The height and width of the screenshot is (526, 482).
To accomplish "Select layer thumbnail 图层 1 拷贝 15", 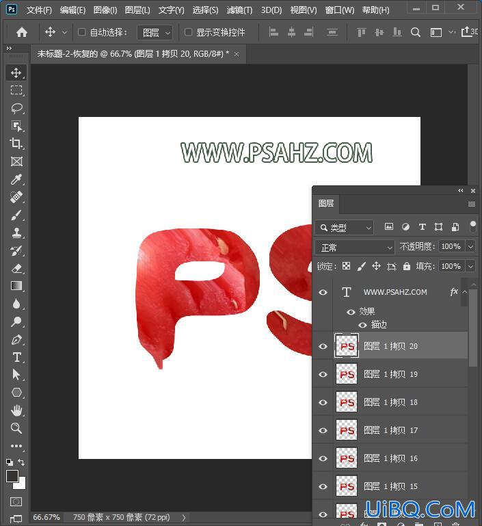I will coord(347,486).
